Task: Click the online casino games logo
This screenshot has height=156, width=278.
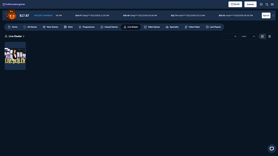Action: click(14, 4)
